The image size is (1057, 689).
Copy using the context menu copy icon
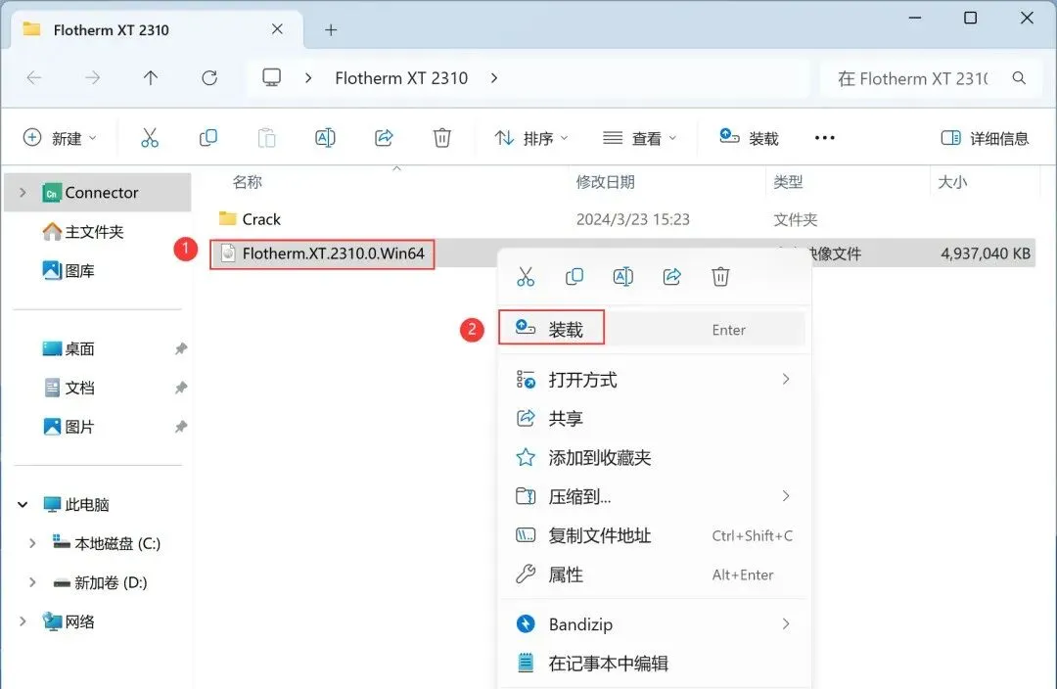point(574,276)
